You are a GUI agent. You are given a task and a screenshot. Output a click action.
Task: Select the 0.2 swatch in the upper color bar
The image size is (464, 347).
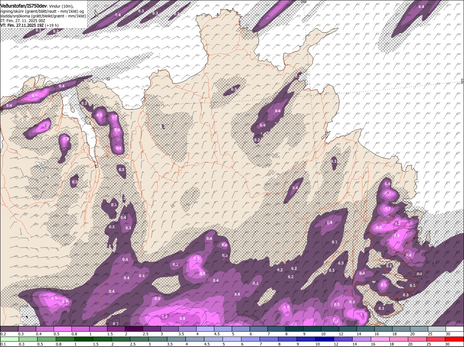coord(9,329)
